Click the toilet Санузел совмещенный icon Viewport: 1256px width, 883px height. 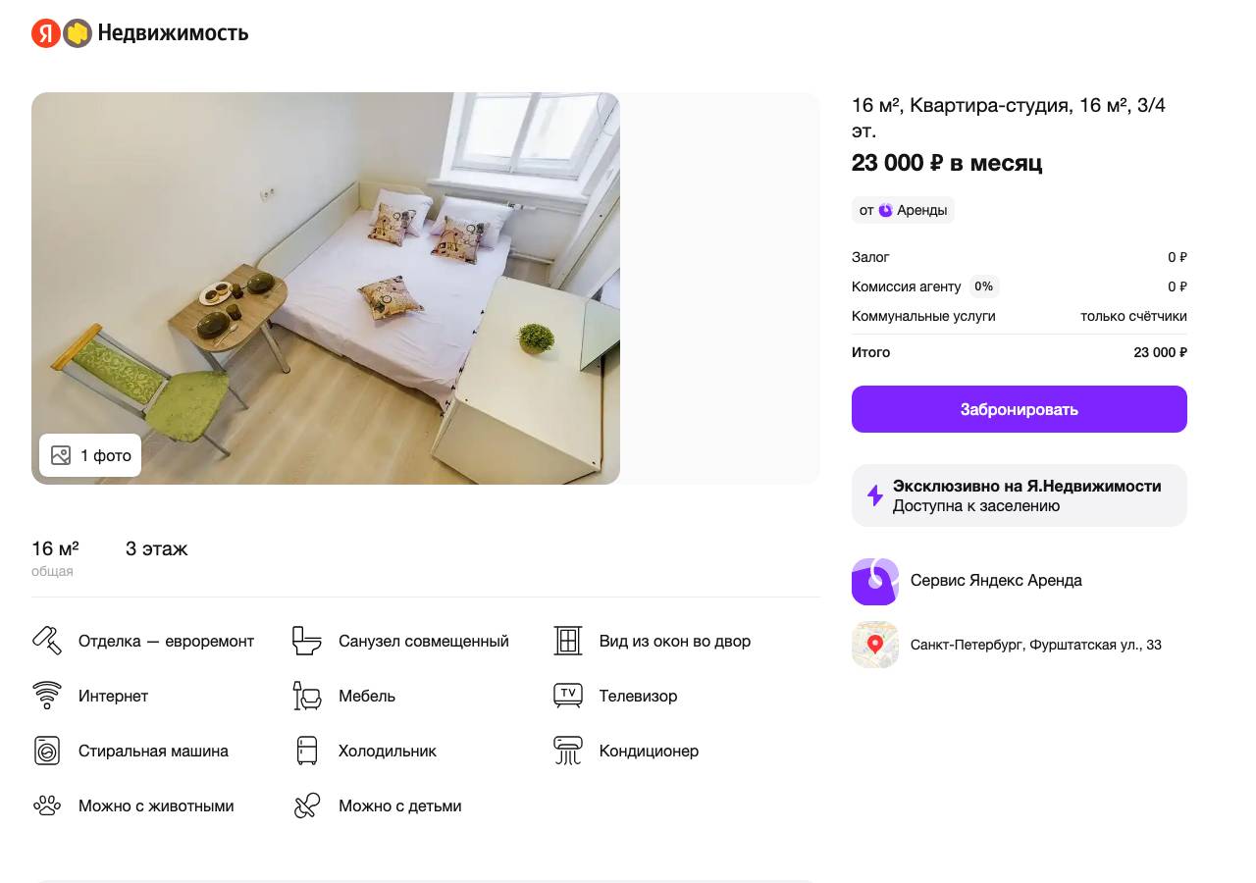[307, 641]
